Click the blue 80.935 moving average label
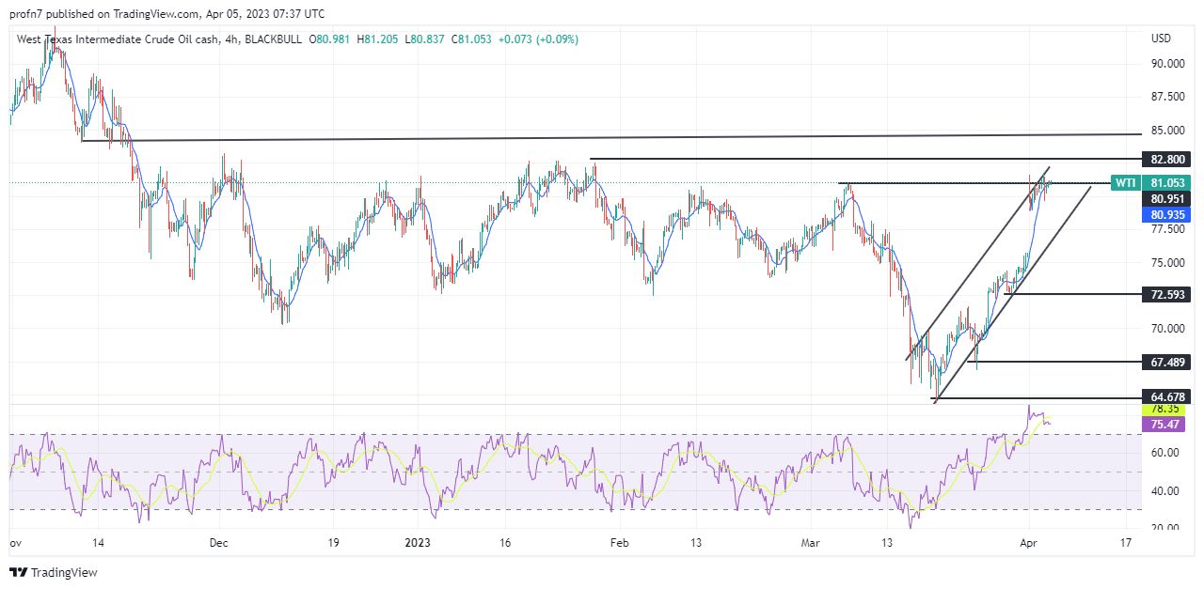Viewport: 1204px width, 589px height. pyautogui.click(x=1166, y=215)
